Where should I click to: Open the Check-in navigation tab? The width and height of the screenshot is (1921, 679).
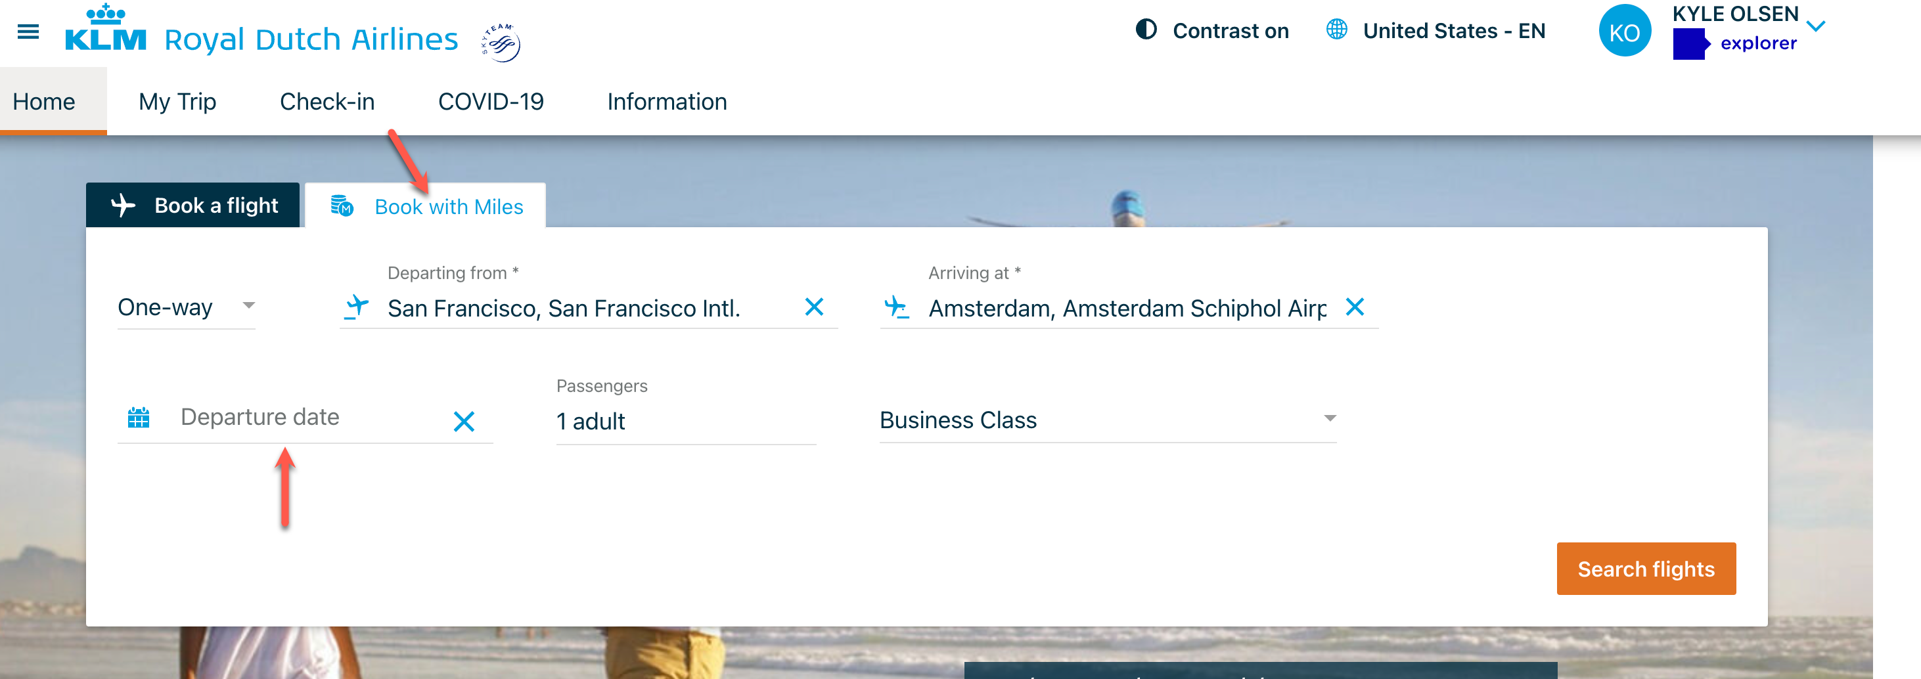[327, 101]
